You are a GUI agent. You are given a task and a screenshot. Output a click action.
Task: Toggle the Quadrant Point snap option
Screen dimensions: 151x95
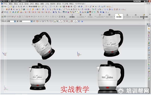click(72, 21)
